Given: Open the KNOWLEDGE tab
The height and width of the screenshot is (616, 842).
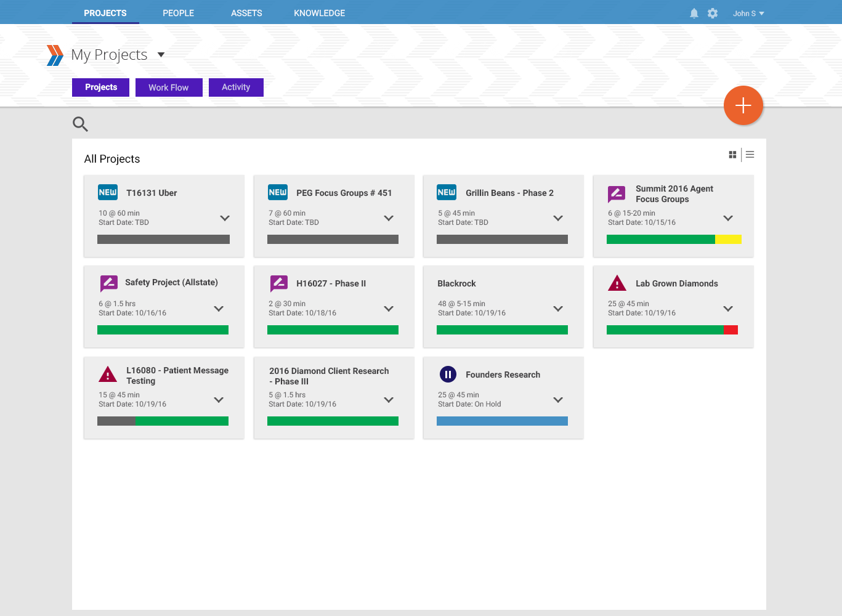Looking at the screenshot, I should pos(319,13).
